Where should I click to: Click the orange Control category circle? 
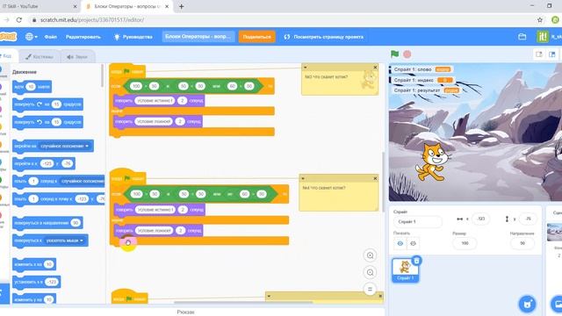point(1,145)
